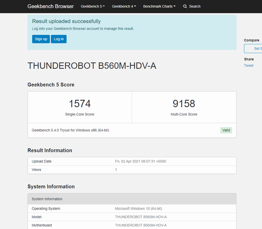Open the Benchmark Charts dropdown
This screenshot has width=262, height=229.
tap(159, 6)
